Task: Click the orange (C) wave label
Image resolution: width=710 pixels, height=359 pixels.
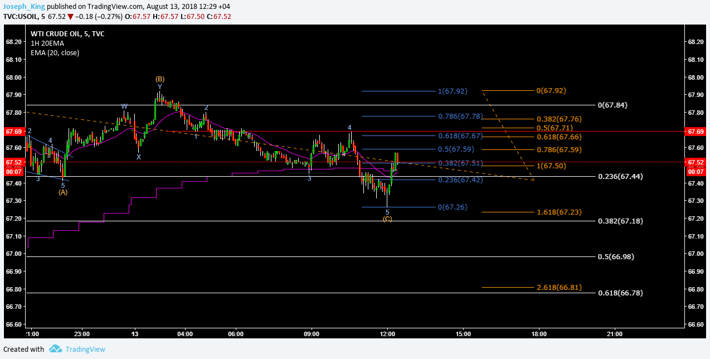Action: tap(387, 219)
